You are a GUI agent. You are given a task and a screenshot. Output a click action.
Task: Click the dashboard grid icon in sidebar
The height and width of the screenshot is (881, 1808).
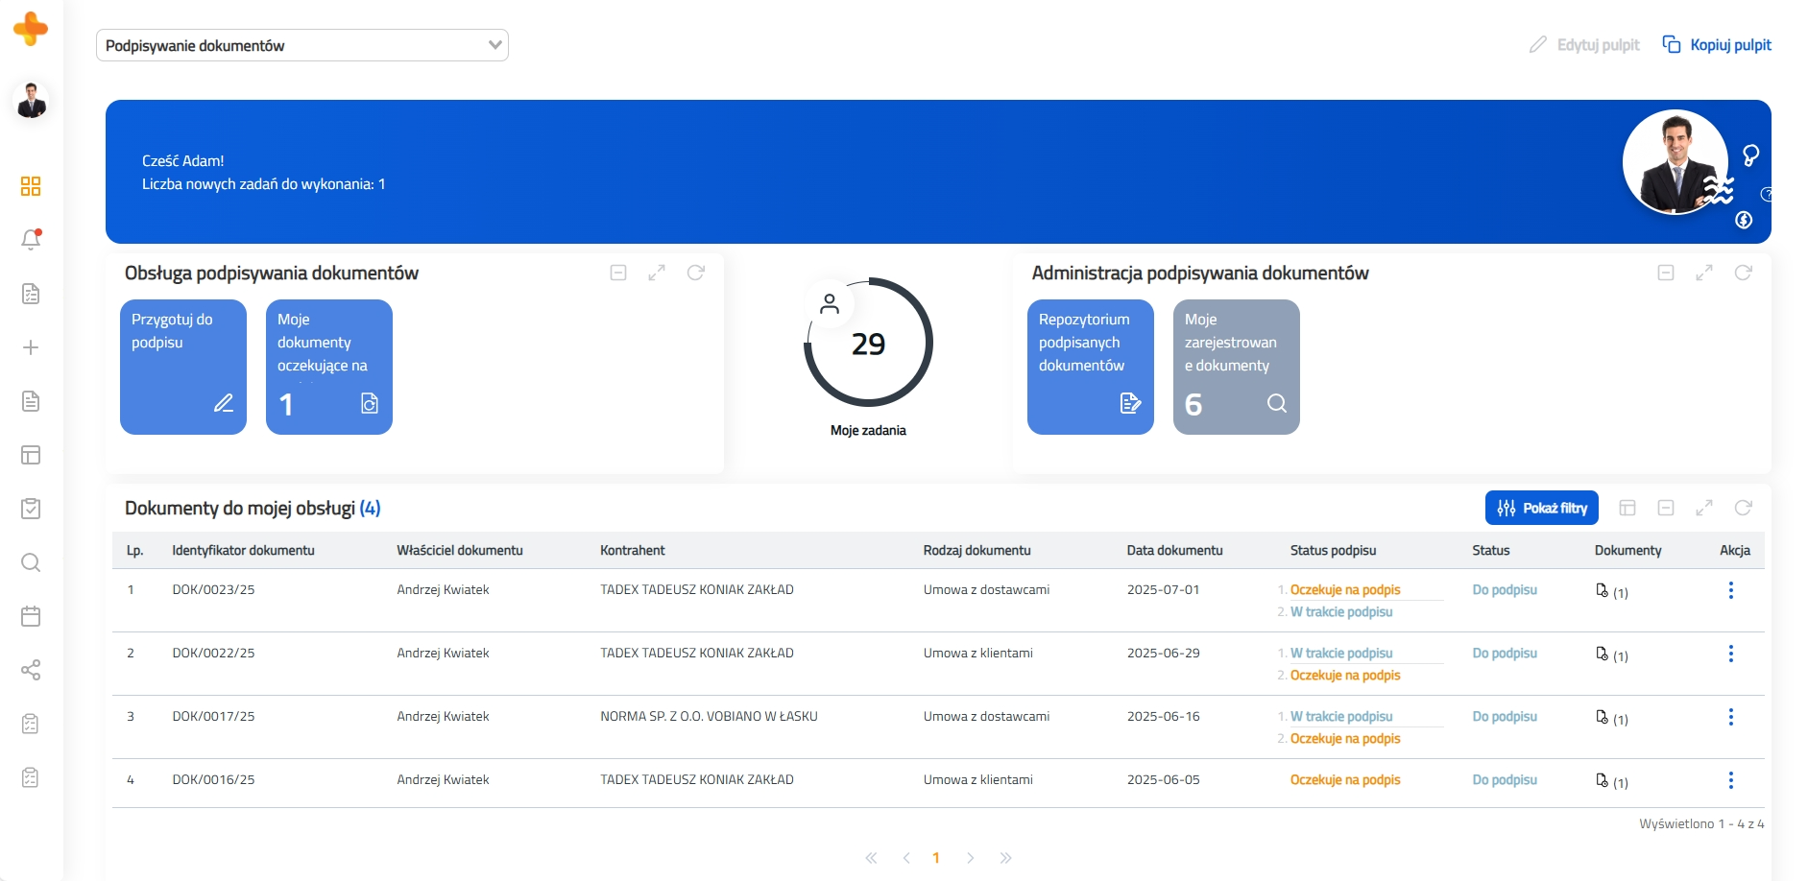coord(31,186)
